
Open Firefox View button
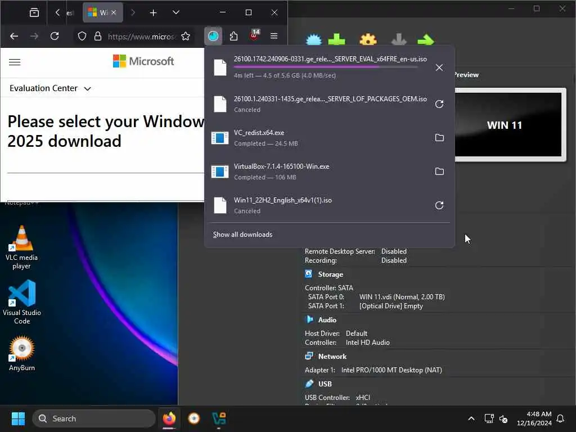(x=34, y=12)
